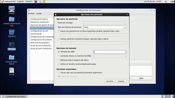Select Configuración del cortafuegos item

(42, 37)
